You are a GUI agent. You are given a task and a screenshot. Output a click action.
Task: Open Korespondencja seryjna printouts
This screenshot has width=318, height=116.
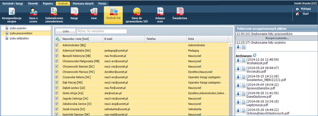12,15
